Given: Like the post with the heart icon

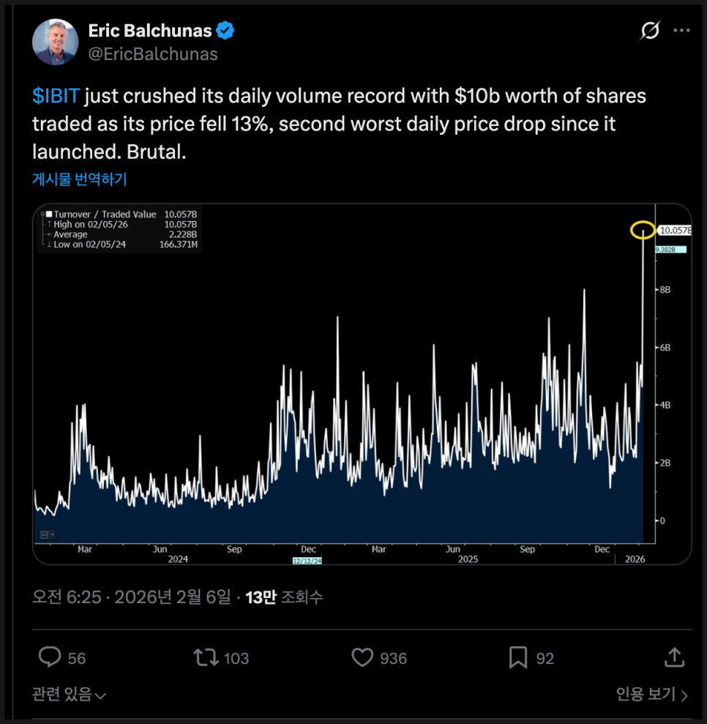Looking at the screenshot, I should (x=363, y=657).
